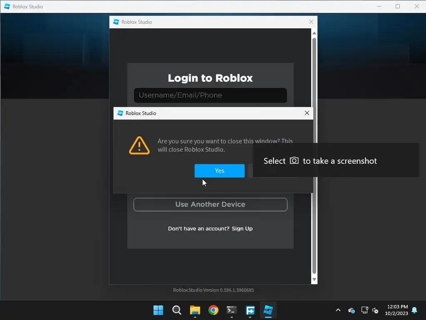
Task: Open the terminal app in taskbar
Action: click(231, 310)
